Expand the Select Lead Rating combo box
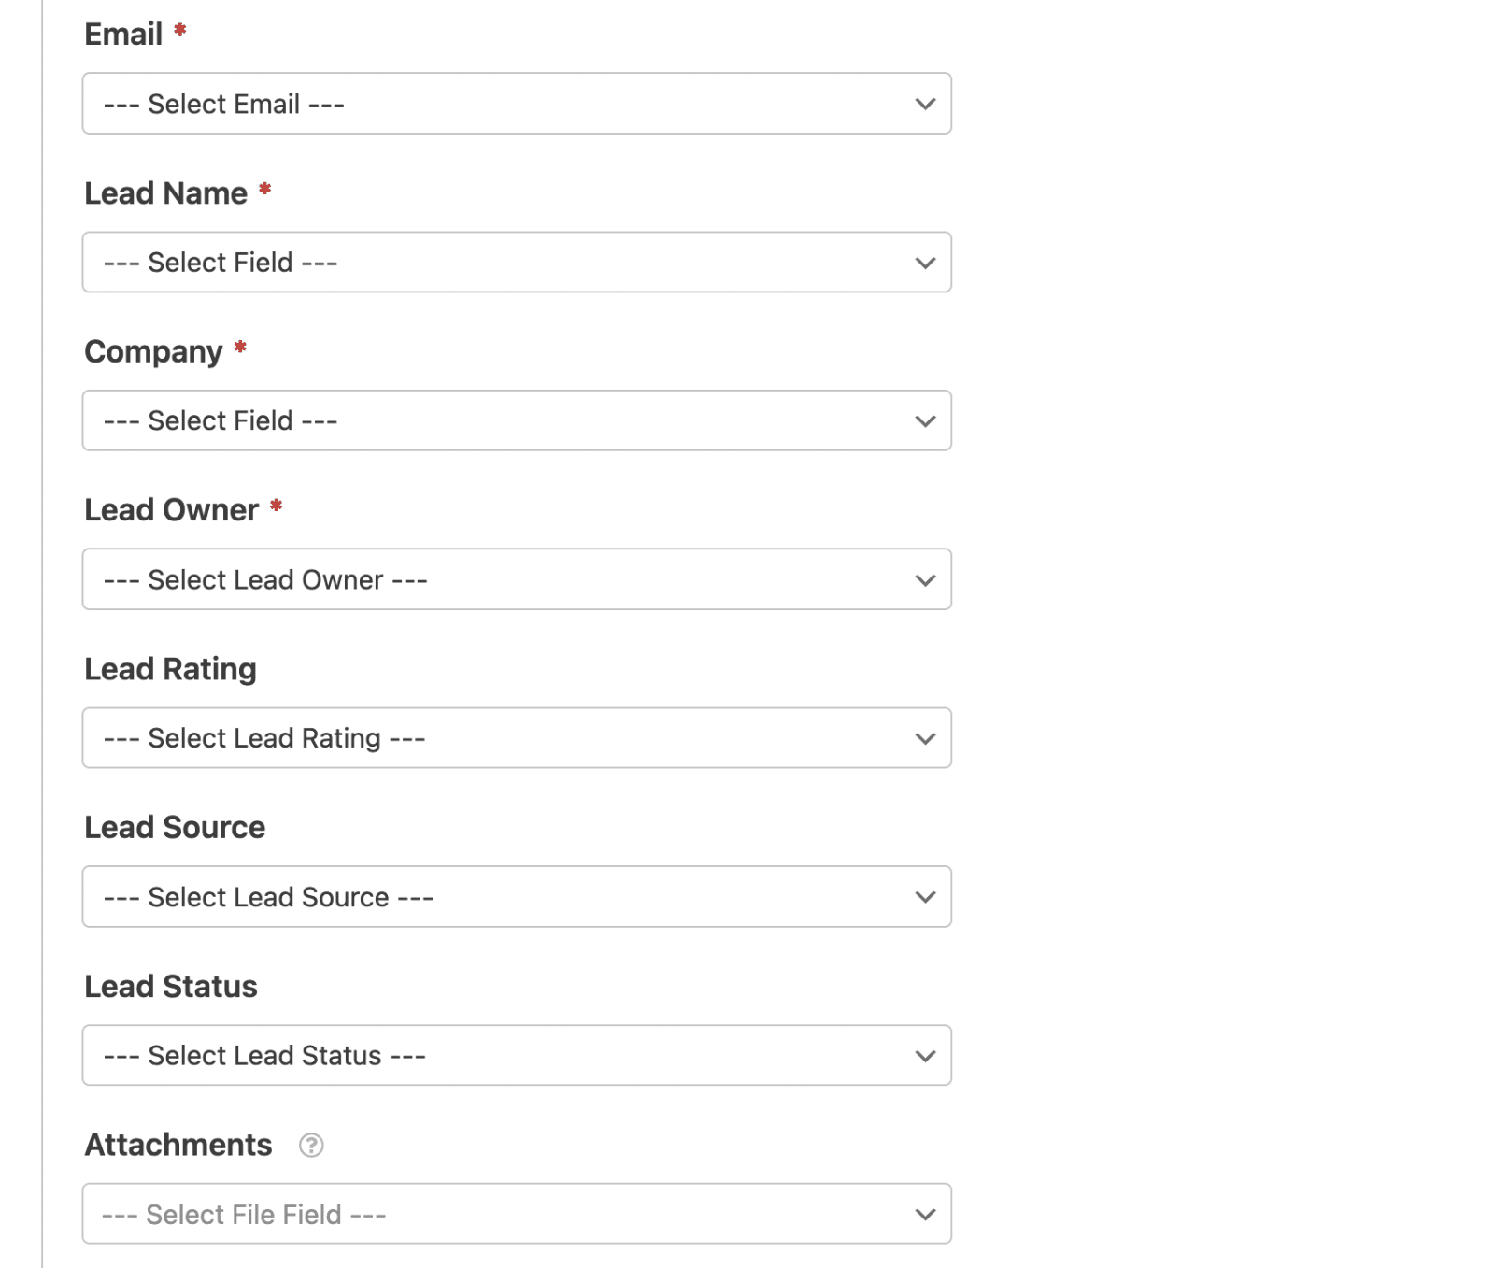This screenshot has width=1495, height=1268. coord(517,738)
